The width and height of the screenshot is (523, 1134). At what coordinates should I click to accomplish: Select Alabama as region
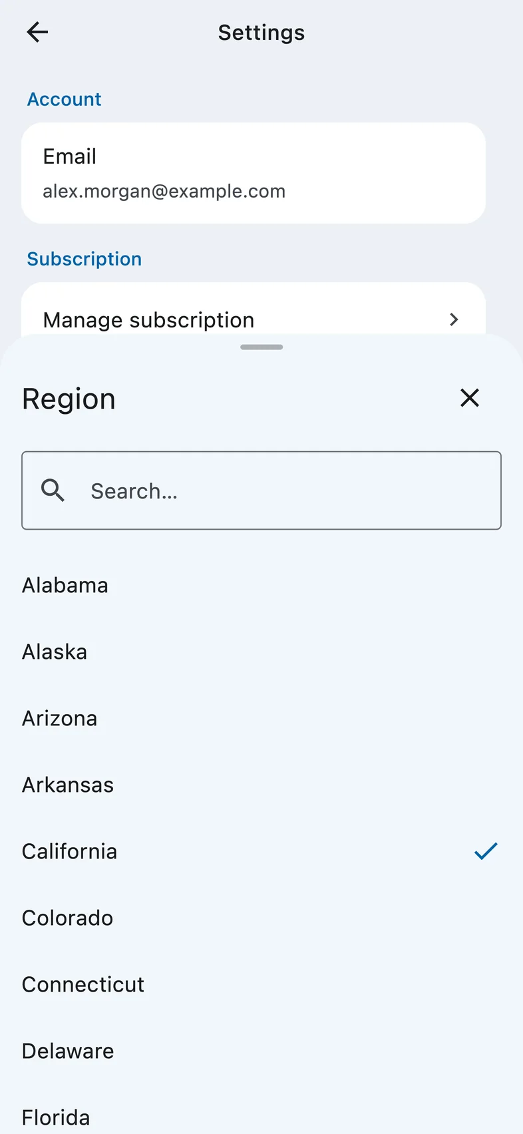261,585
